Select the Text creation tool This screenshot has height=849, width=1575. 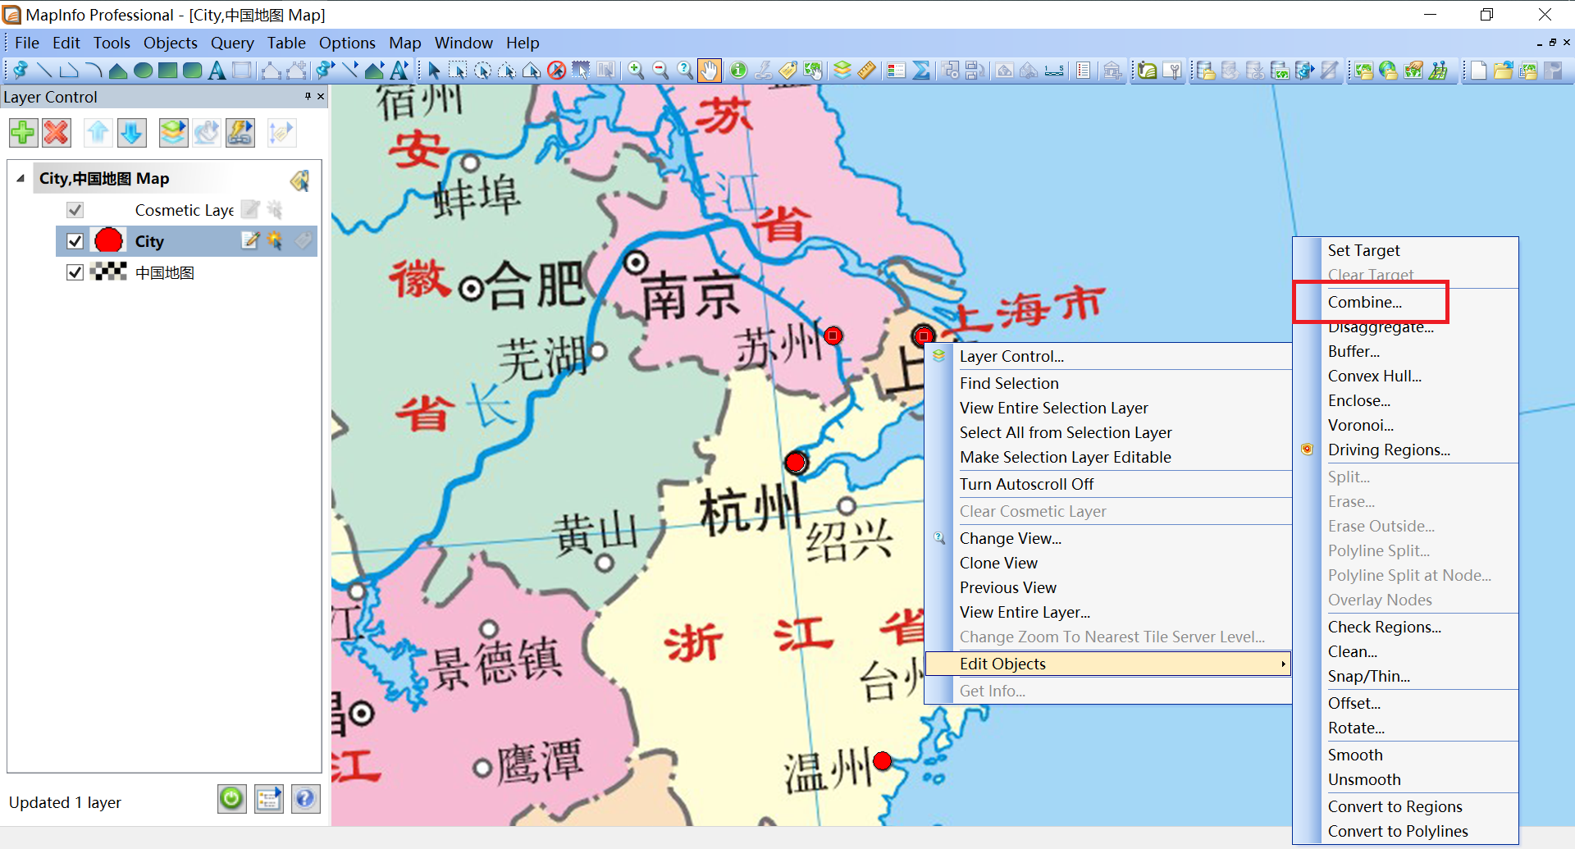217,70
